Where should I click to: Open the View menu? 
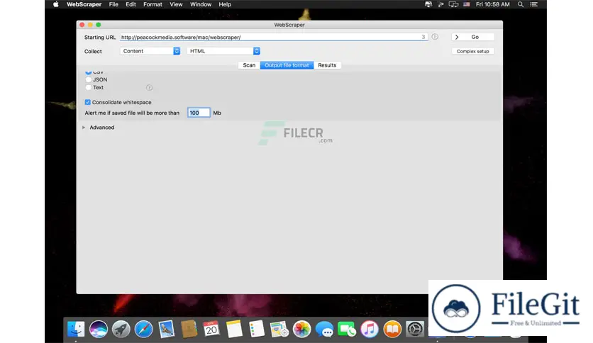pyautogui.click(x=176, y=4)
